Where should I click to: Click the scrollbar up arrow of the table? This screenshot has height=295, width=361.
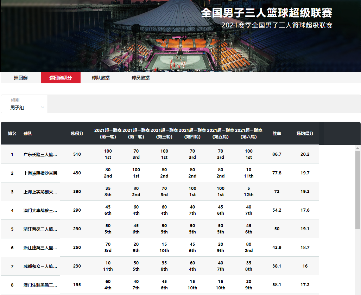(357, 148)
